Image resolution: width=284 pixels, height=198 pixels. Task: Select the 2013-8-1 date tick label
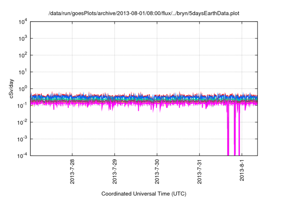[242, 170]
